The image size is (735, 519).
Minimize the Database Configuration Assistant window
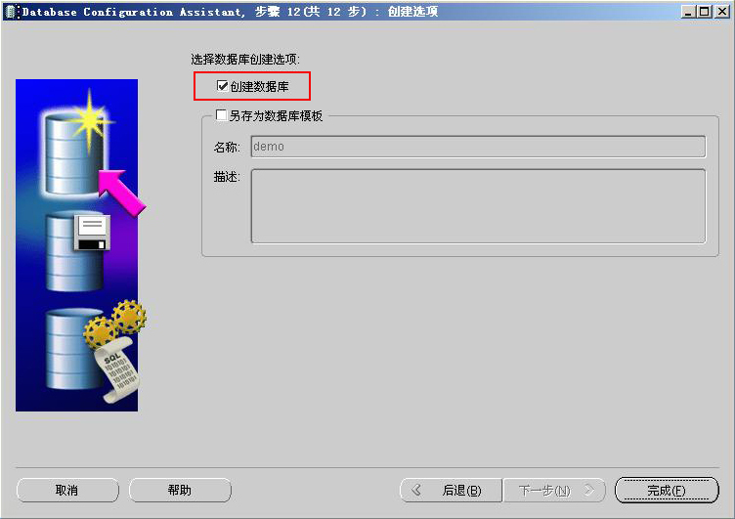(x=688, y=12)
